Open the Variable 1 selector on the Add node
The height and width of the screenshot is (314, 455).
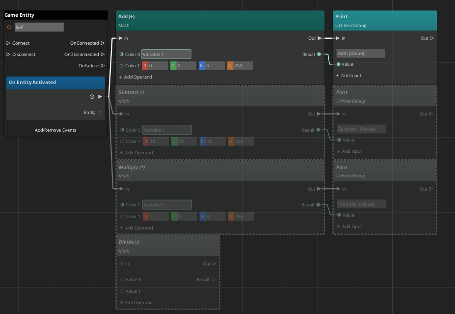click(166, 54)
